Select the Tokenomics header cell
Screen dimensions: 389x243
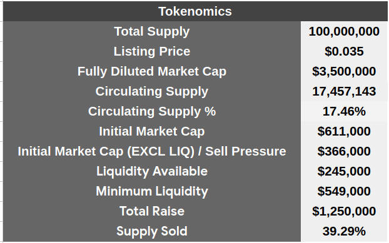[x=195, y=11]
